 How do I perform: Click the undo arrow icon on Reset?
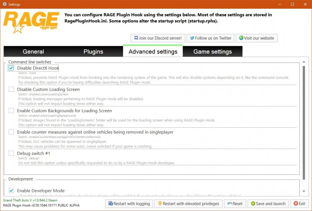point(230,204)
